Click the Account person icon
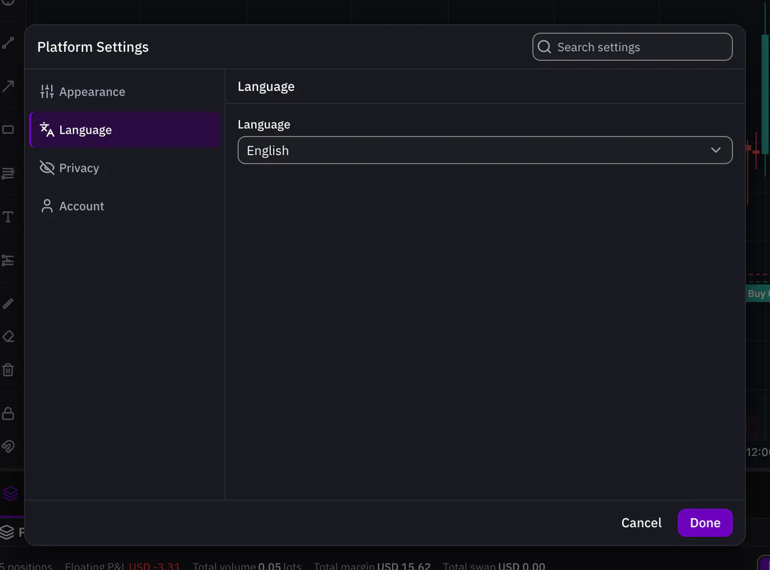Image resolution: width=770 pixels, height=570 pixels. pyautogui.click(x=47, y=206)
